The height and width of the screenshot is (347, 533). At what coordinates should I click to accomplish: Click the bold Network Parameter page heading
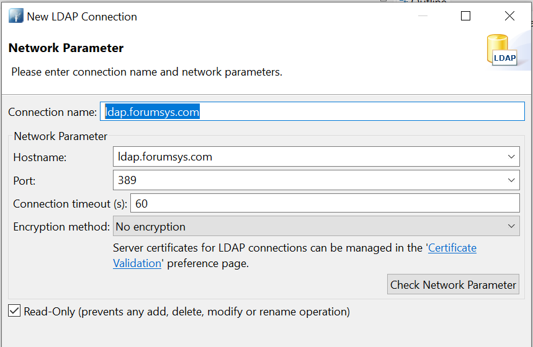coord(66,48)
